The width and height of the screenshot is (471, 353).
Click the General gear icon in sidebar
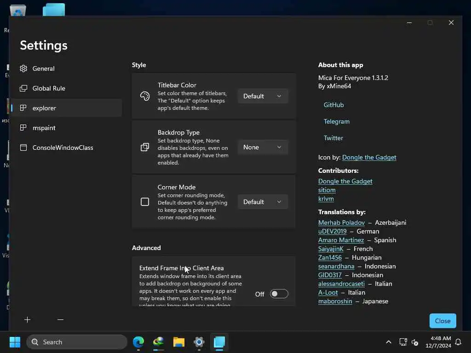pos(23,68)
